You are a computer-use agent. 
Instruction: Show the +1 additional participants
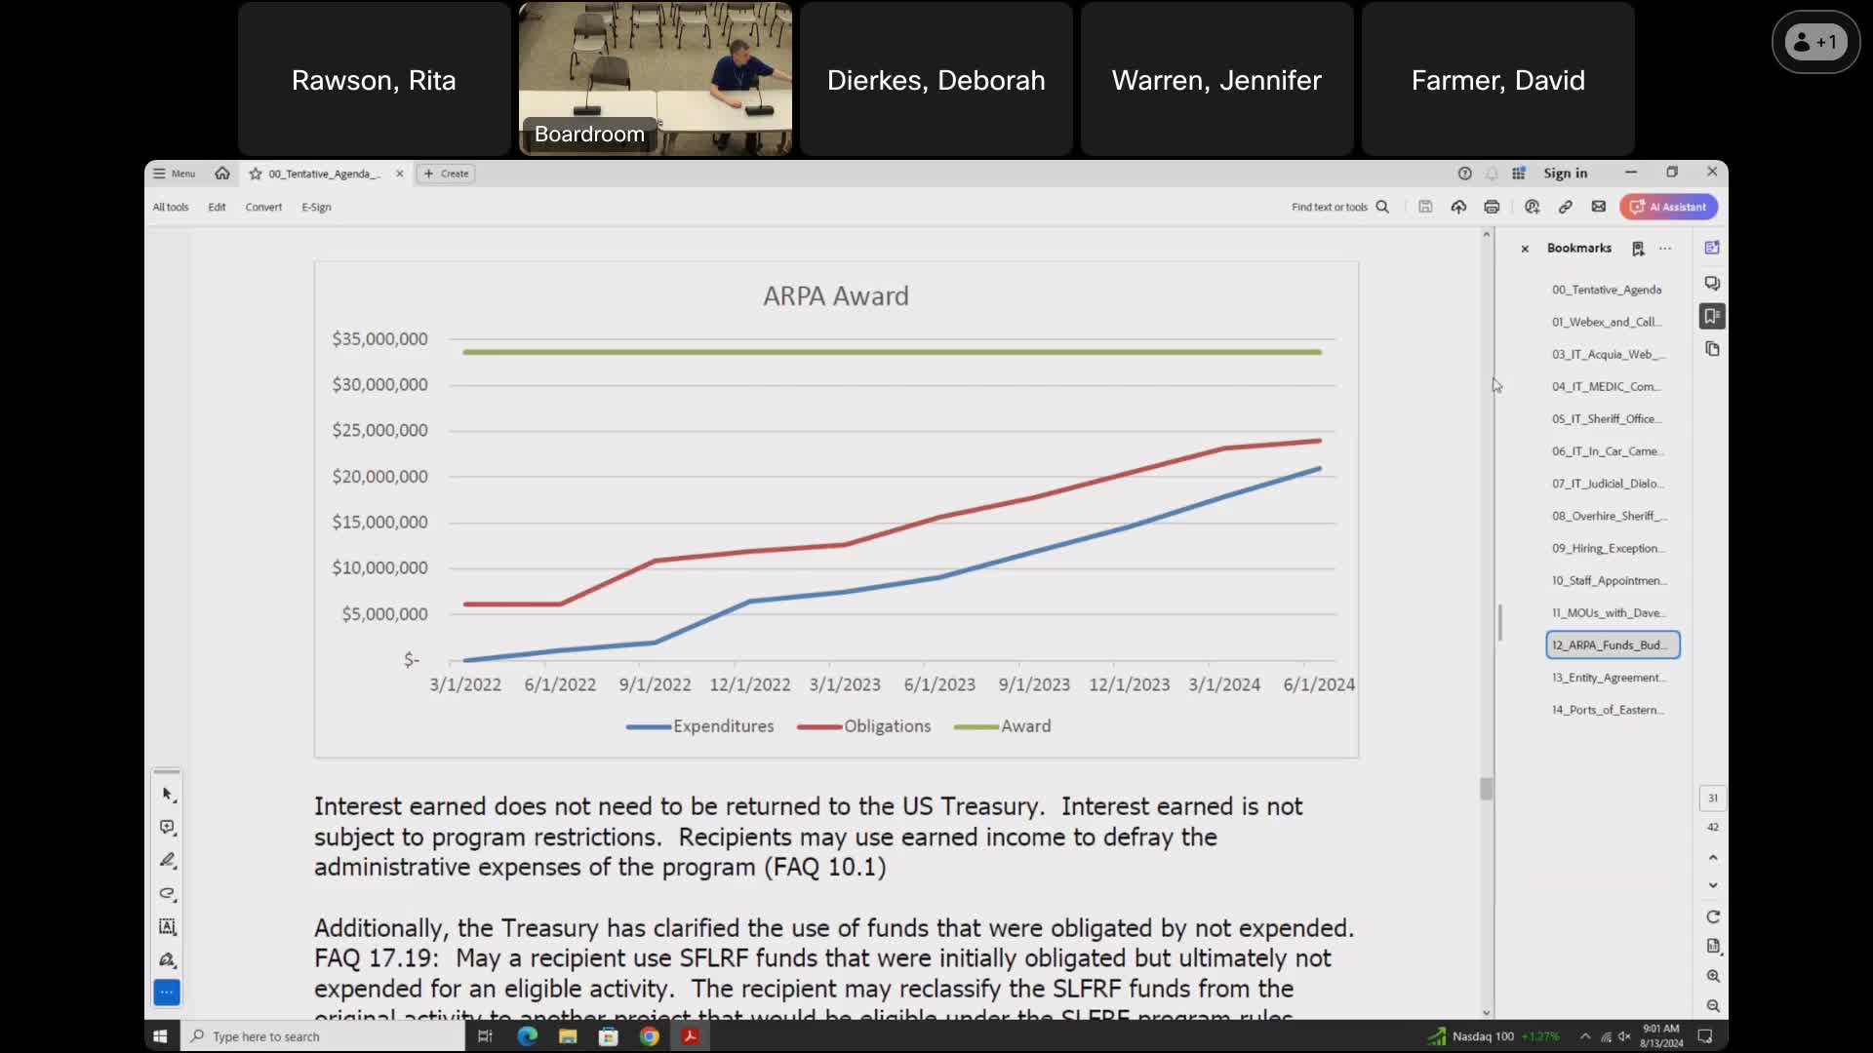pyautogui.click(x=1815, y=42)
